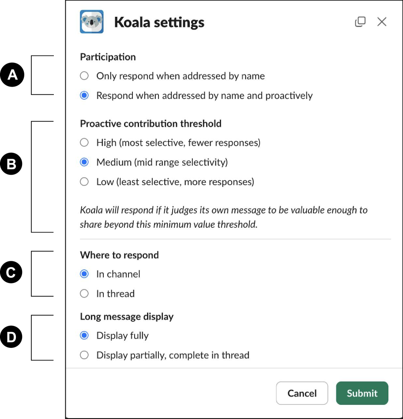Click the Koala app avatar icon

92,22
